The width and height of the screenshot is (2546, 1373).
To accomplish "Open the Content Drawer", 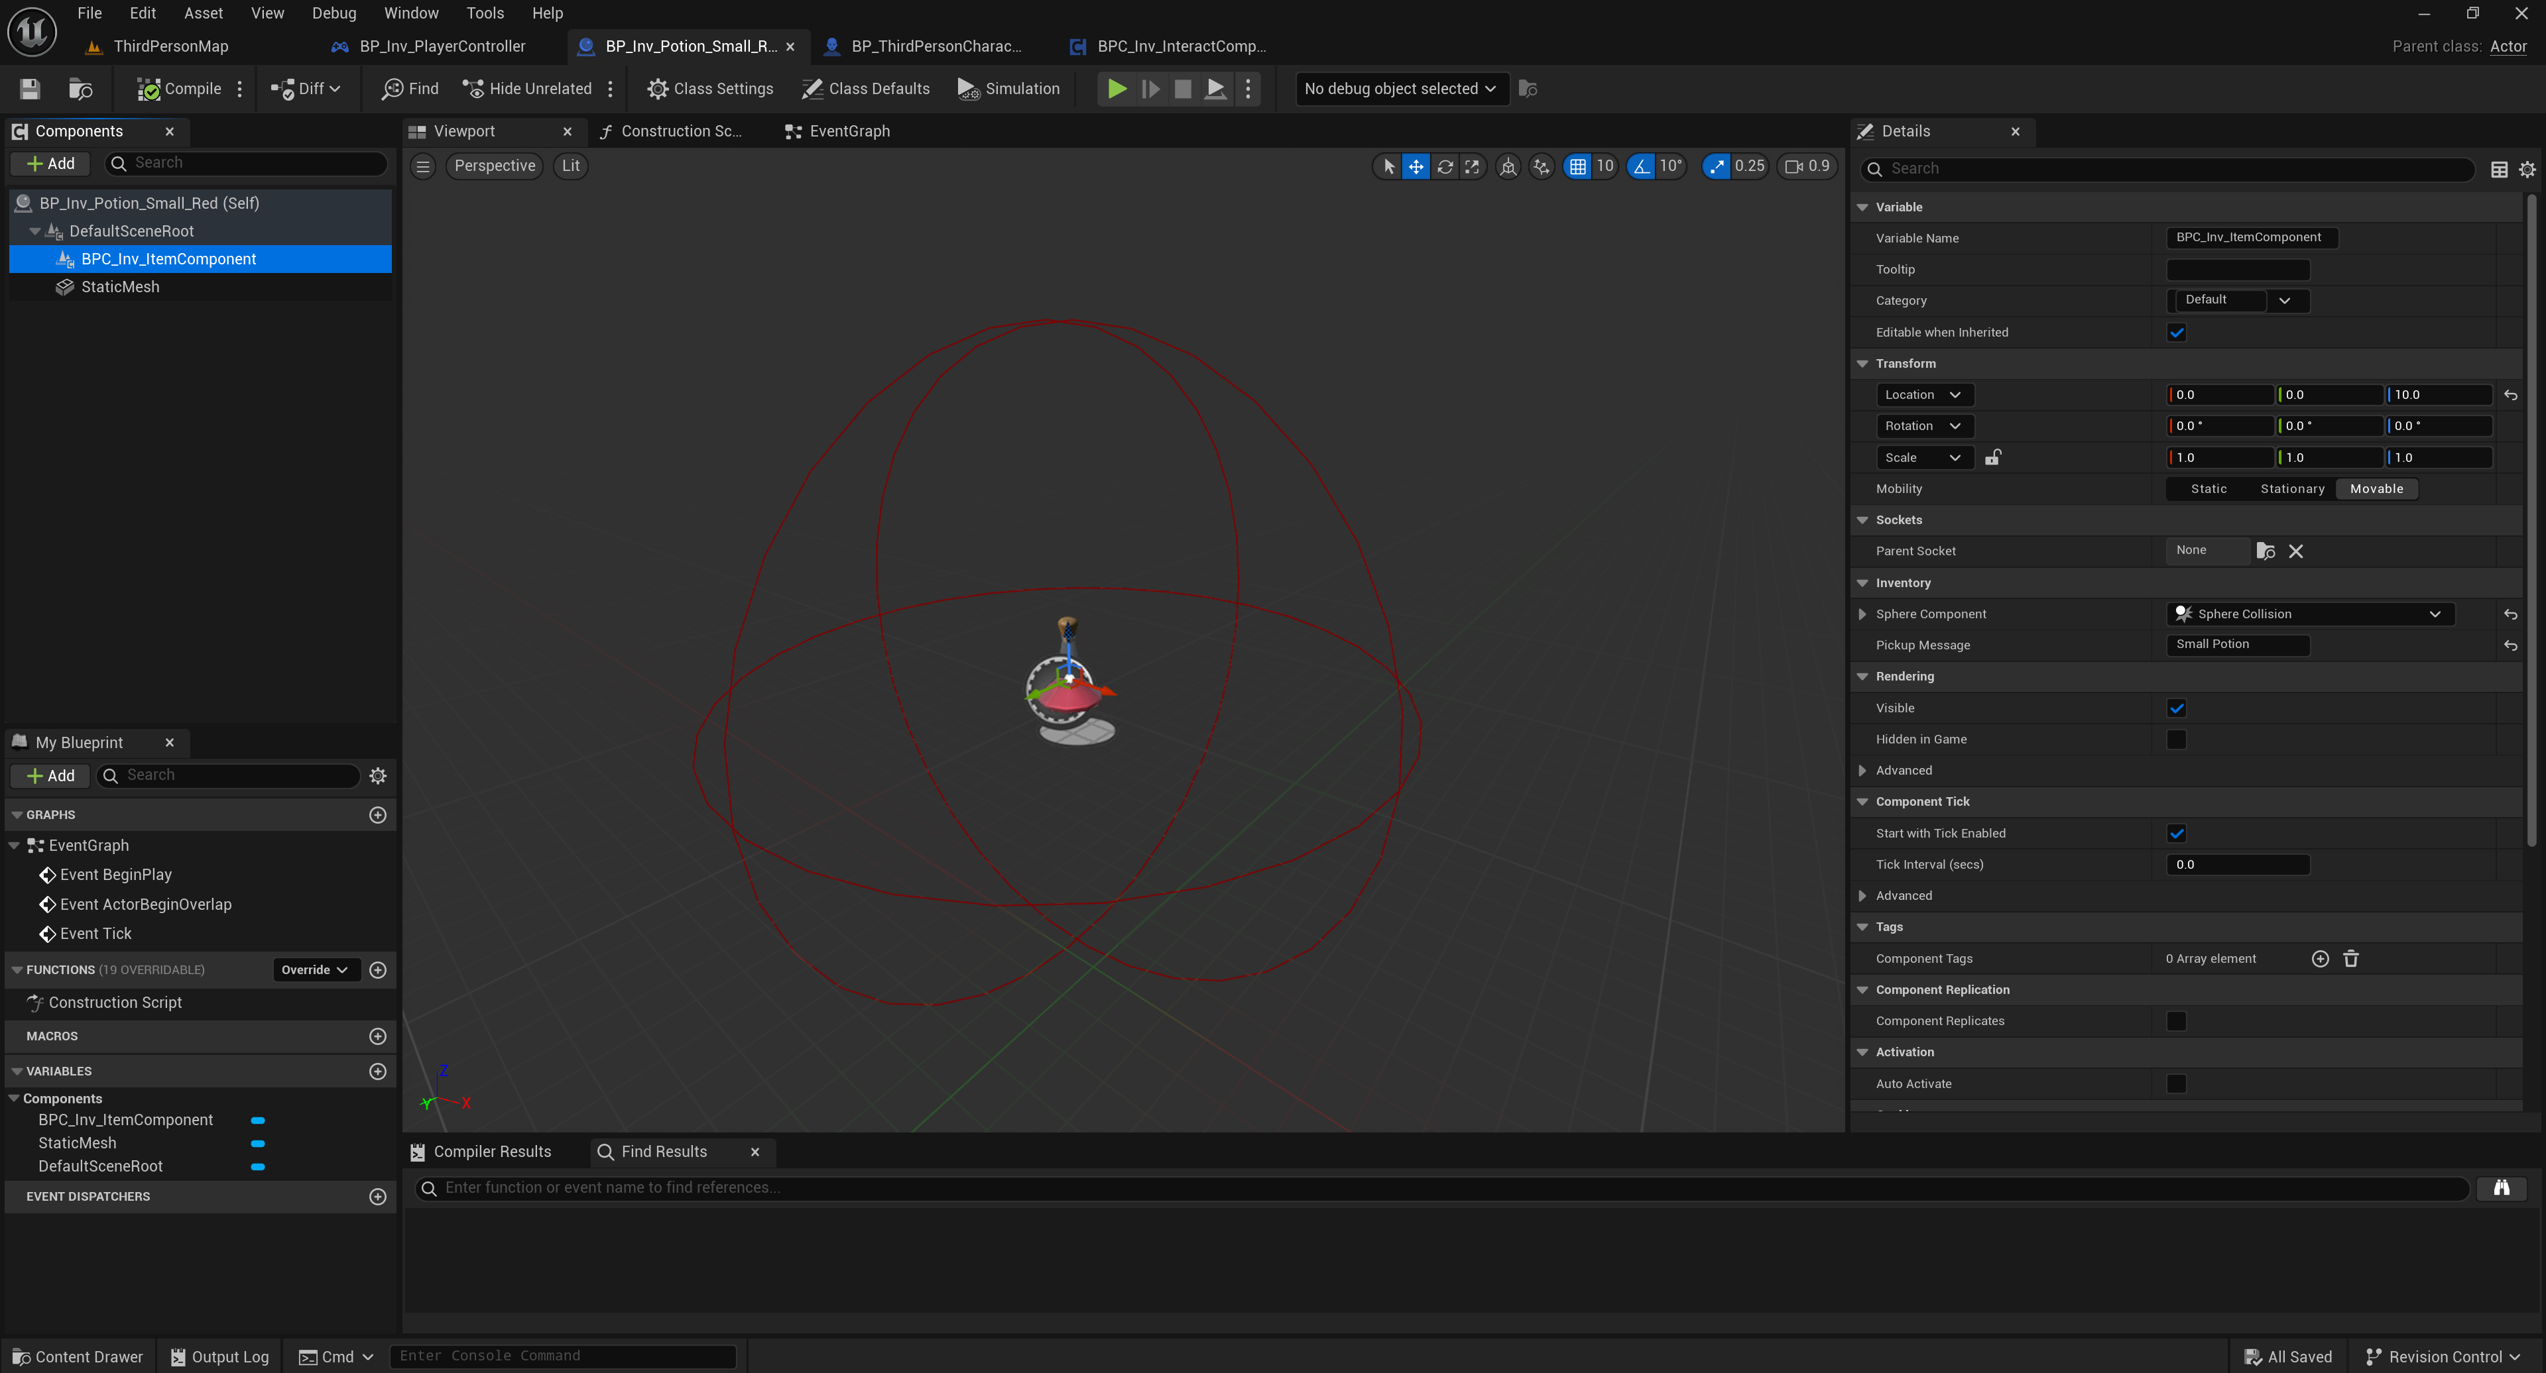I will coord(77,1356).
